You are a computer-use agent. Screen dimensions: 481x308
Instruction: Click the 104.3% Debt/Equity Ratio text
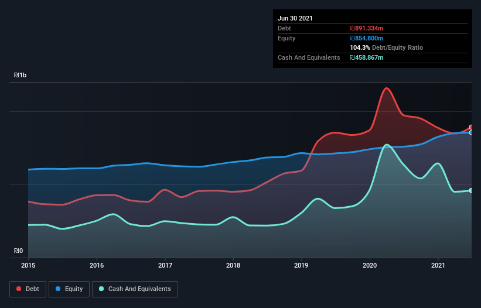point(387,48)
